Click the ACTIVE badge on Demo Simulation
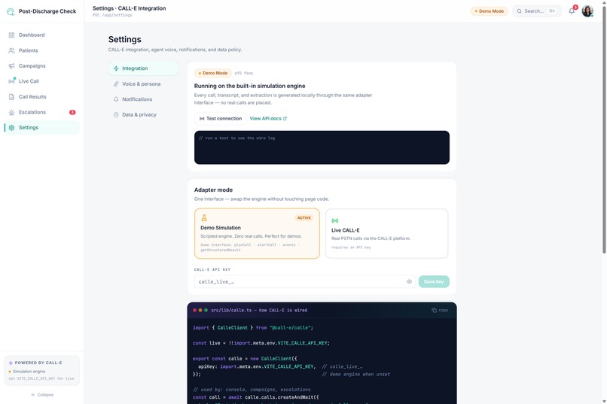The image size is (607, 404). 304,218
